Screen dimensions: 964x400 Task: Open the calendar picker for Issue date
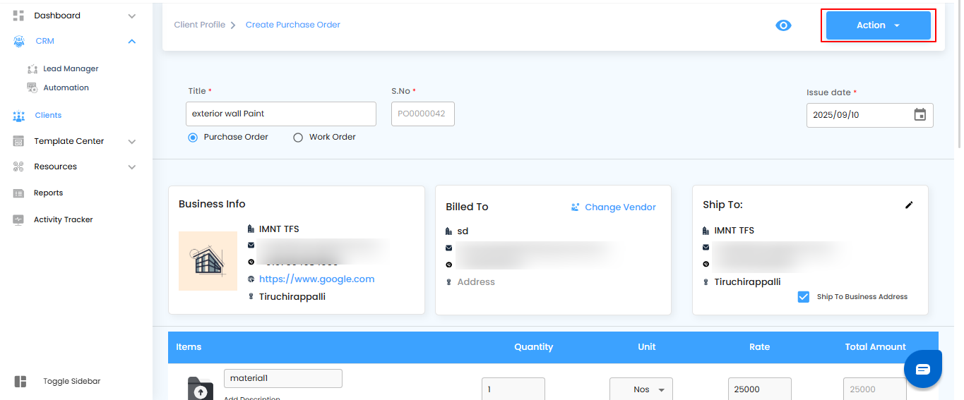(920, 115)
